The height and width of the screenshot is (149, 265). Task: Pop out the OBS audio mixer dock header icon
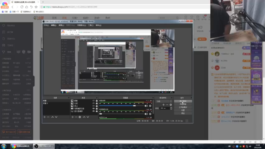point(153,98)
